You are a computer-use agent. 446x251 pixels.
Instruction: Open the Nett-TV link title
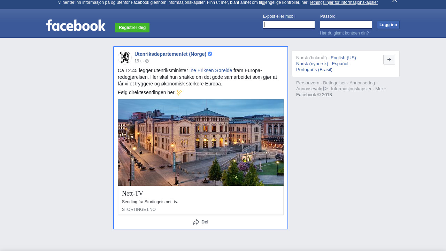pos(132,193)
